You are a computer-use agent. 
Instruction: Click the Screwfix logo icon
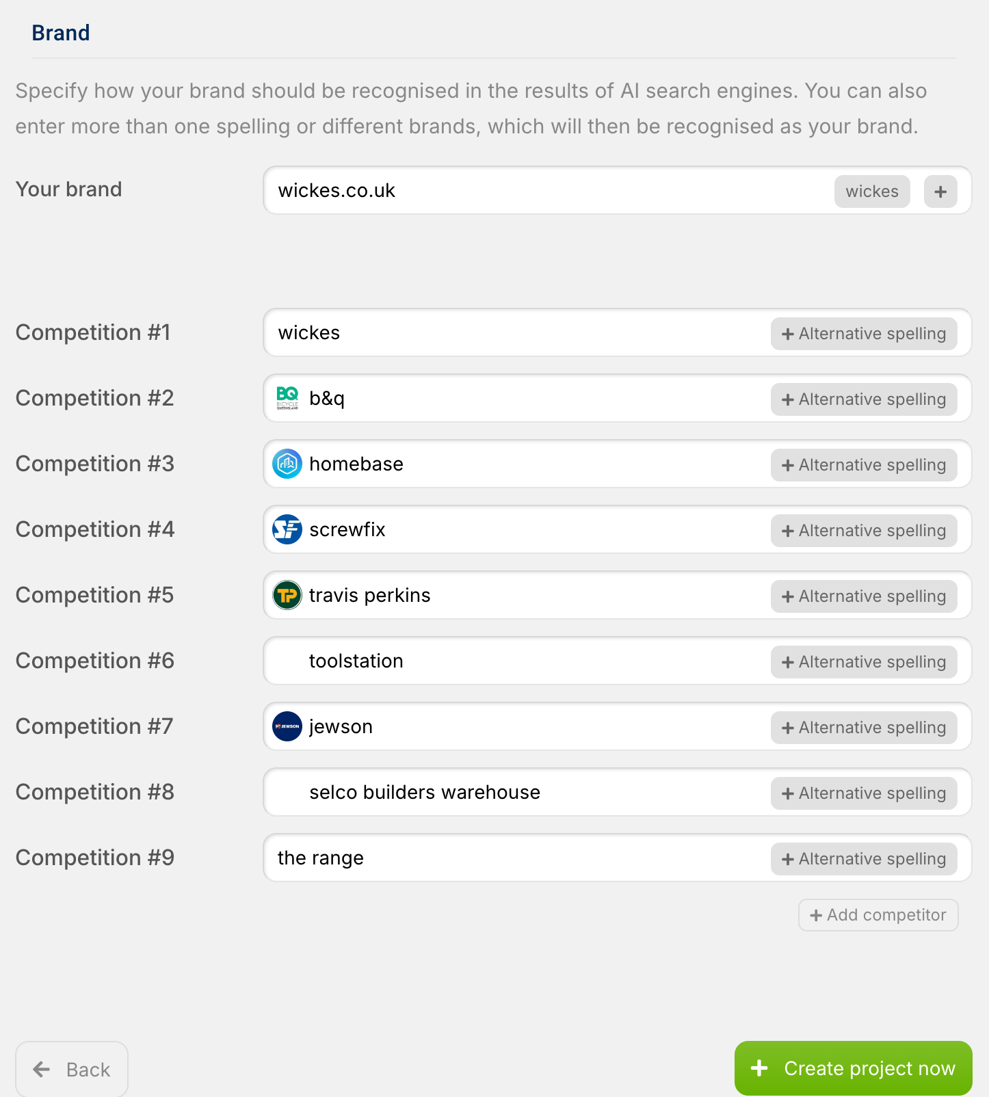[287, 529]
